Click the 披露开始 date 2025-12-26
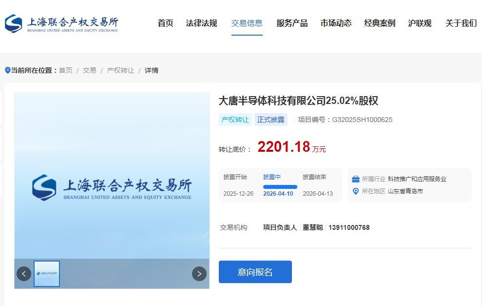 tap(238, 194)
